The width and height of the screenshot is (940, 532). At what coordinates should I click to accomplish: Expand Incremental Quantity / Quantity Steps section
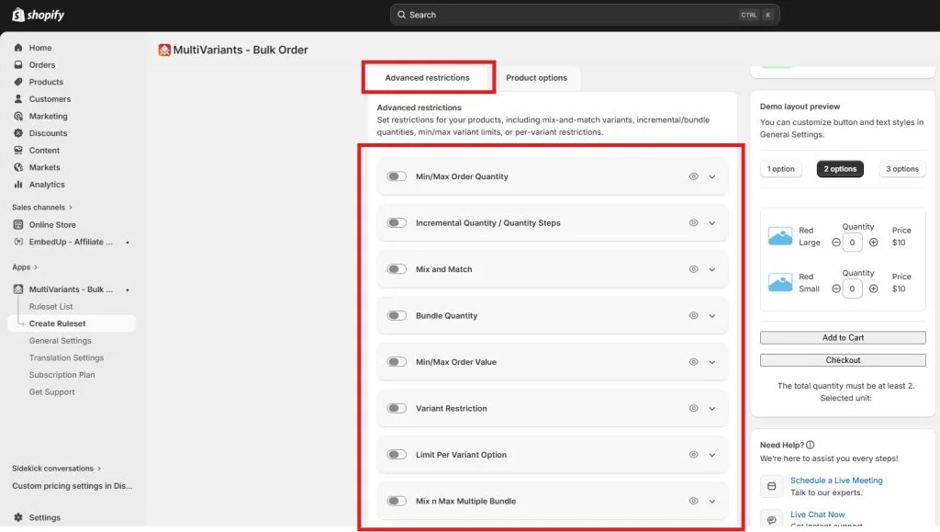(x=712, y=223)
